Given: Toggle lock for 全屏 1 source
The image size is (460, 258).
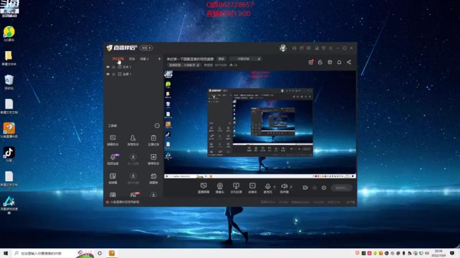Looking at the screenshot, I should tap(113, 74).
